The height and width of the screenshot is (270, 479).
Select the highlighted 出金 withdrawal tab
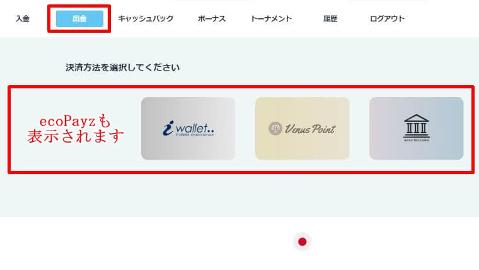click(x=79, y=19)
